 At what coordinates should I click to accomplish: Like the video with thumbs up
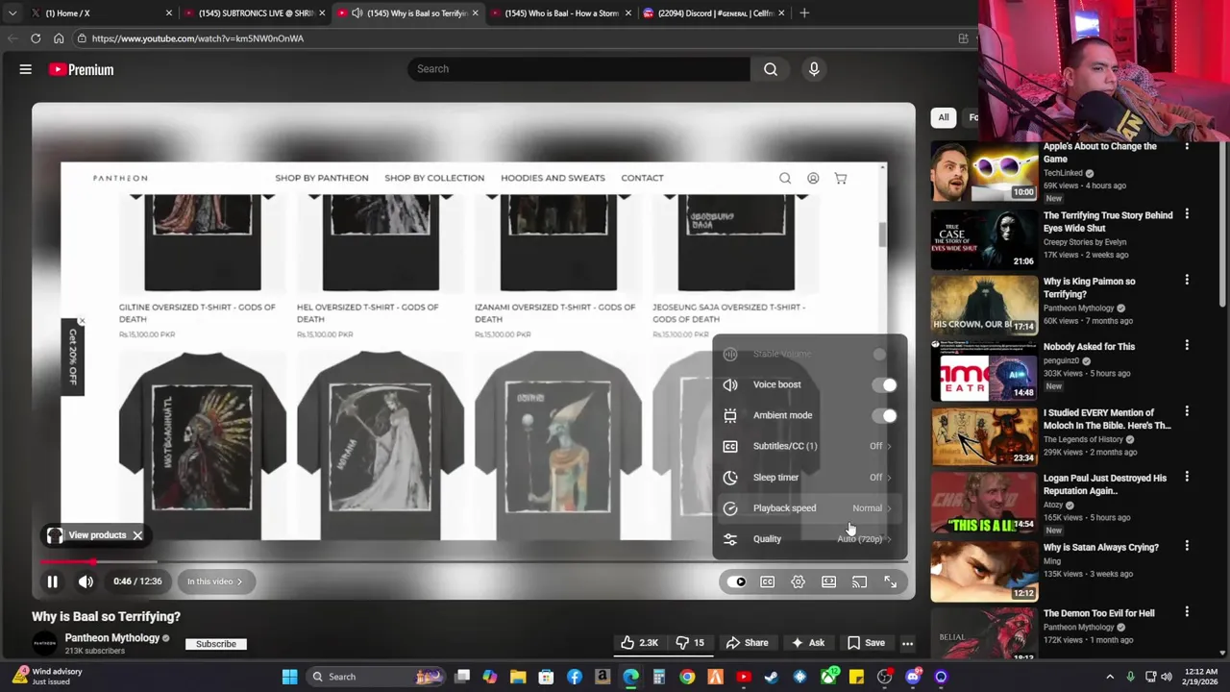click(640, 643)
